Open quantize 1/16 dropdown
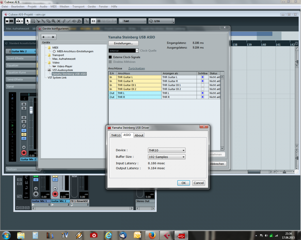Viewport: 301px width, 240px height. pyautogui.click(x=161, y=21)
